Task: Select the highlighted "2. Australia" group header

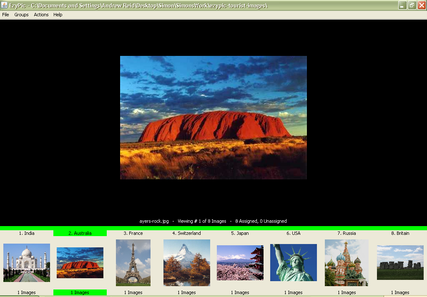Action: tap(80, 233)
